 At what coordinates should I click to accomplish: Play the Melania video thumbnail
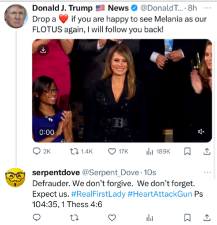122,91
